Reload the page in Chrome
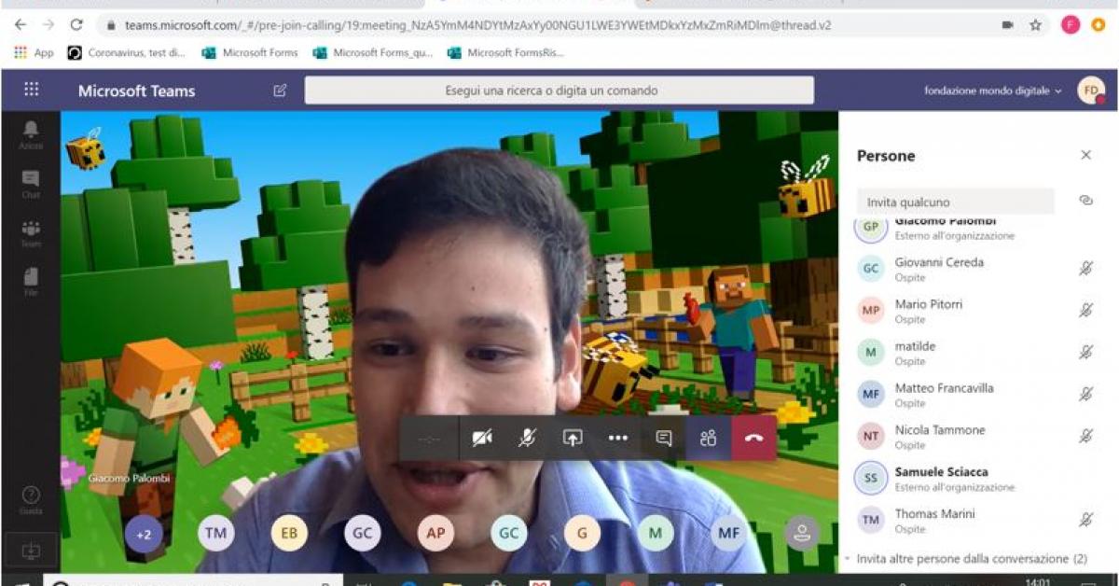The width and height of the screenshot is (1119, 586). click(76, 25)
